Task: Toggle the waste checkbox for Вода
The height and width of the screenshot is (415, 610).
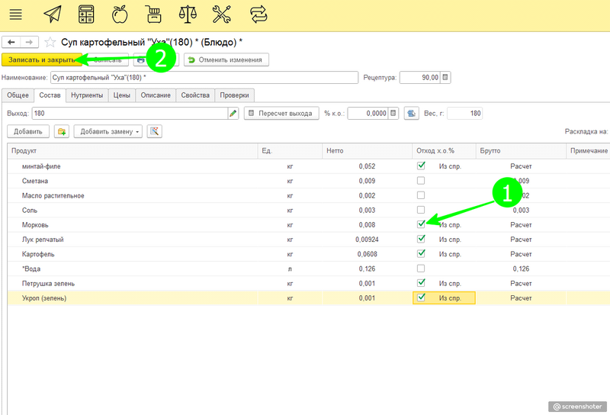Action: click(421, 269)
